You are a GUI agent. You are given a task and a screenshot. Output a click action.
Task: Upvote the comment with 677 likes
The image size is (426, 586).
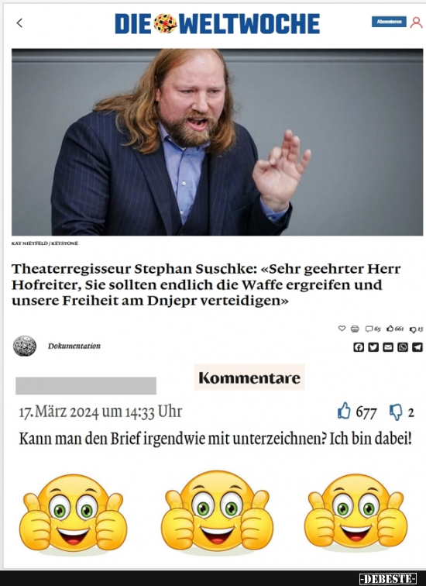(344, 411)
